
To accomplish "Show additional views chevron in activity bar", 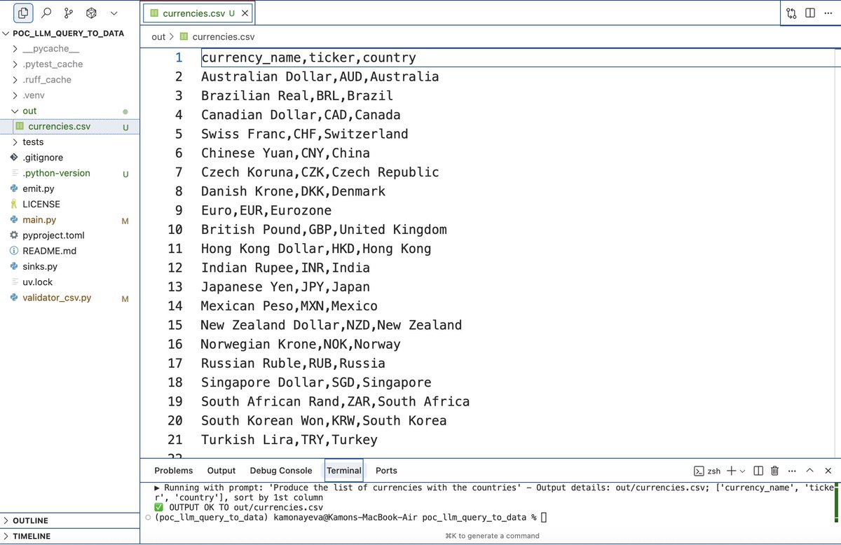I will [x=114, y=13].
